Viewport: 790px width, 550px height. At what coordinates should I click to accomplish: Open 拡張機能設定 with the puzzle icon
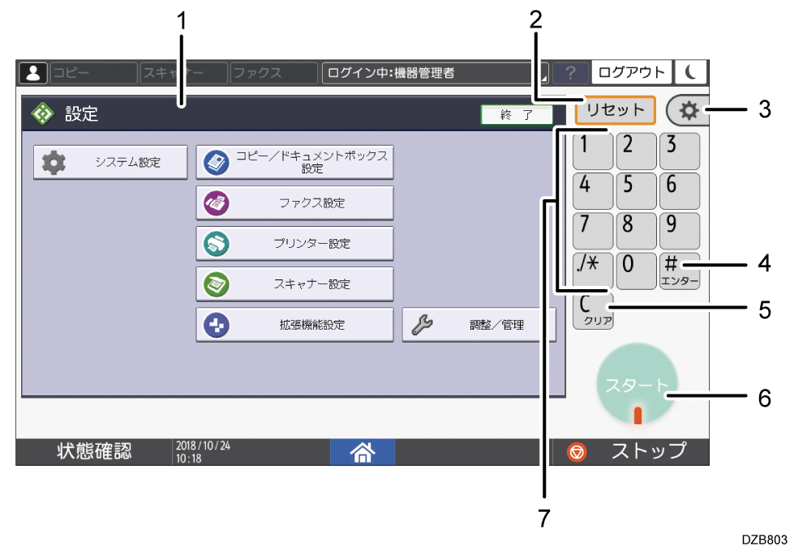(294, 324)
